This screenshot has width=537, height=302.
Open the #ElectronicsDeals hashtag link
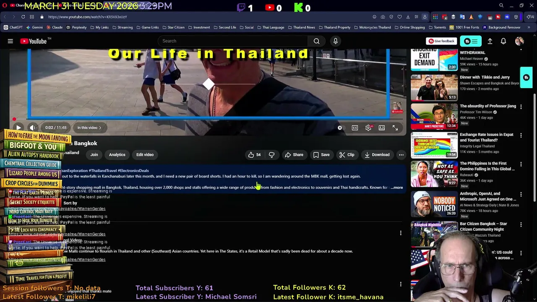[133, 171]
